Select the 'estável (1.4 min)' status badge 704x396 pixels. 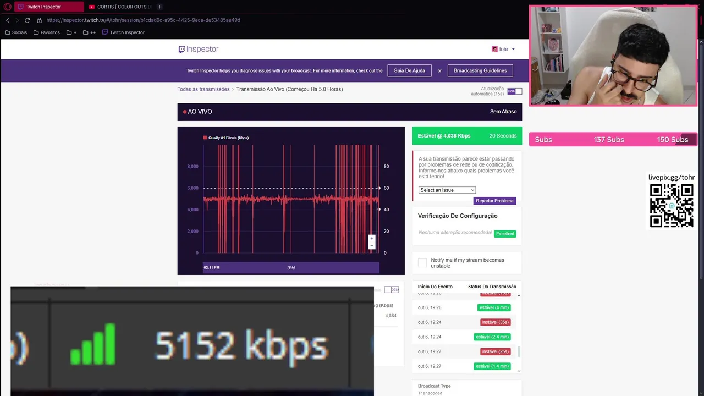tap(492, 366)
